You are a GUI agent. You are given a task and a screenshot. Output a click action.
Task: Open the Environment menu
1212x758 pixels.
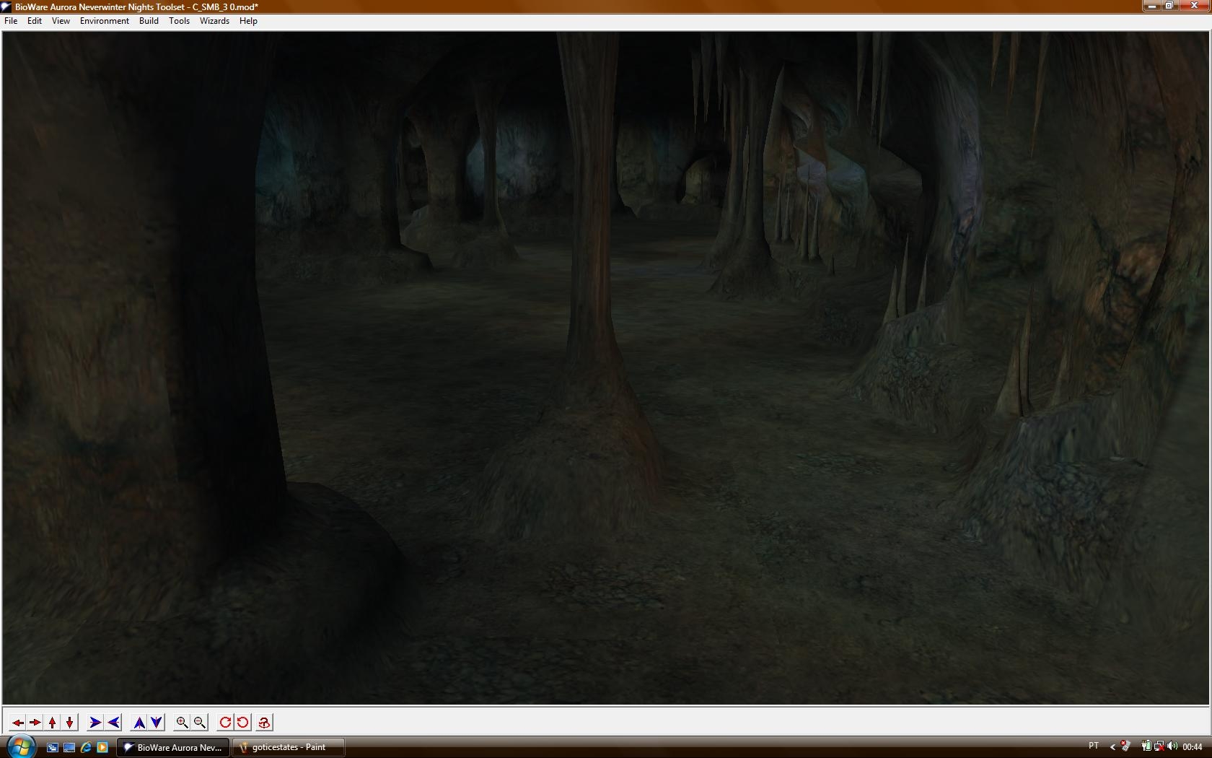pos(104,21)
